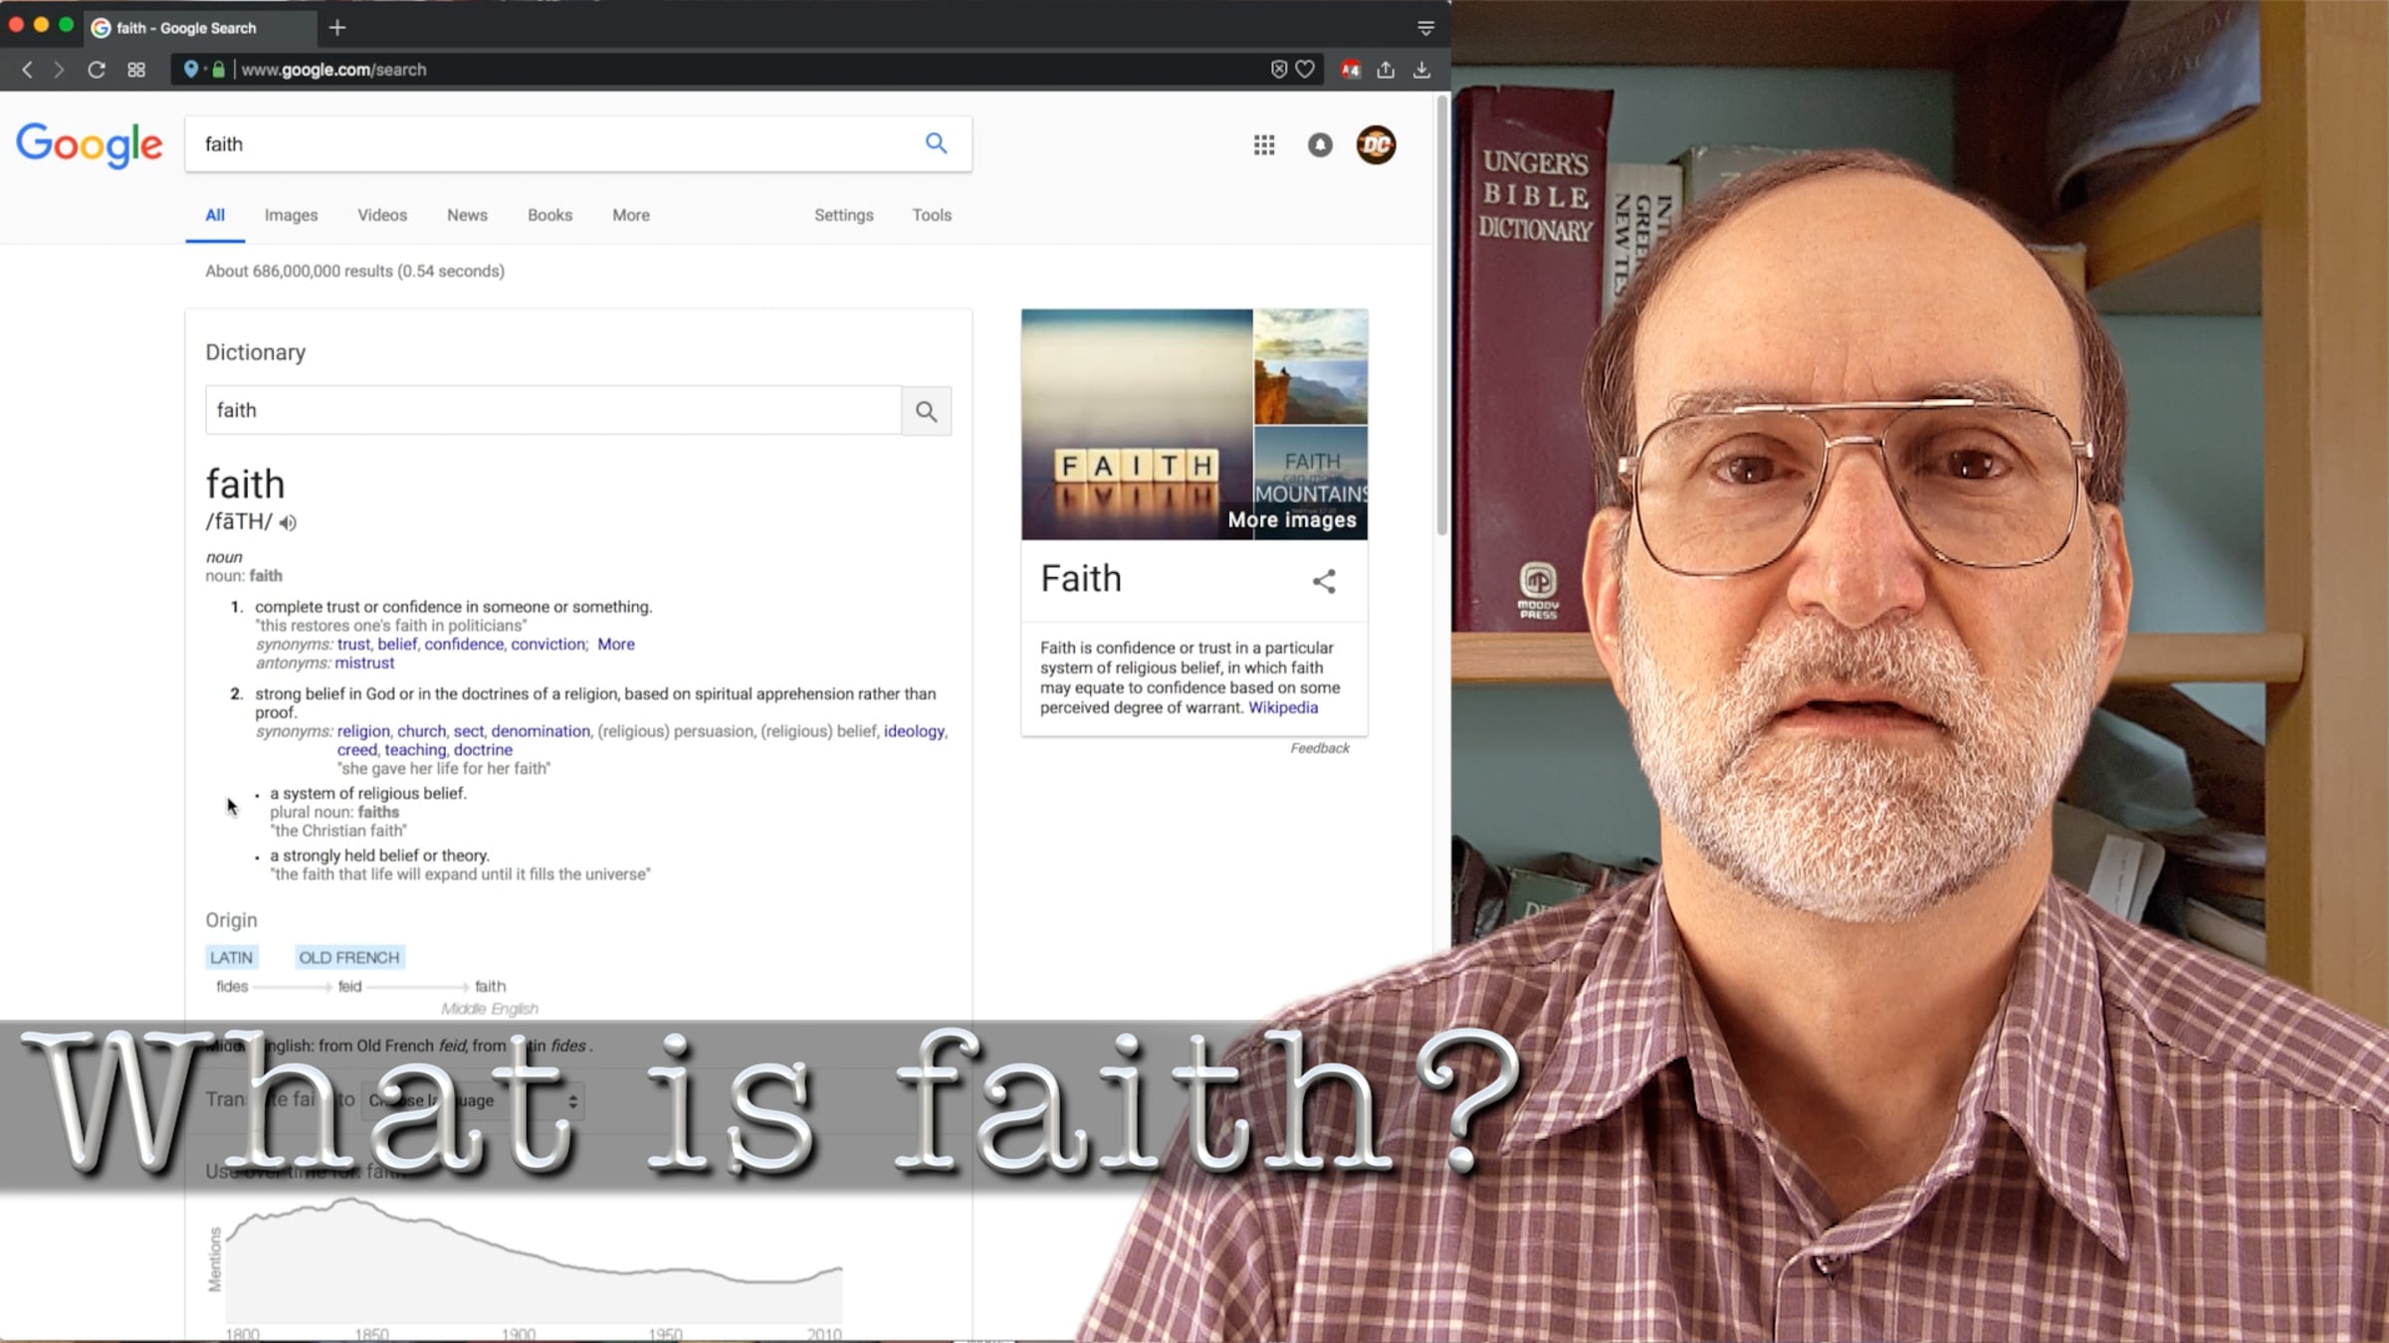2389x1343 pixels.
Task: Click the browser reload icon
Action: pyautogui.click(x=97, y=70)
